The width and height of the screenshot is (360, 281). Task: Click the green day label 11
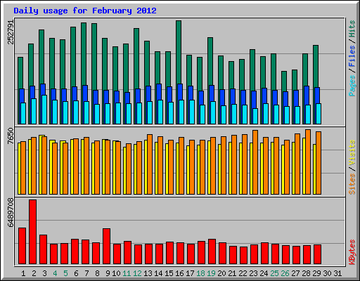click(127, 273)
